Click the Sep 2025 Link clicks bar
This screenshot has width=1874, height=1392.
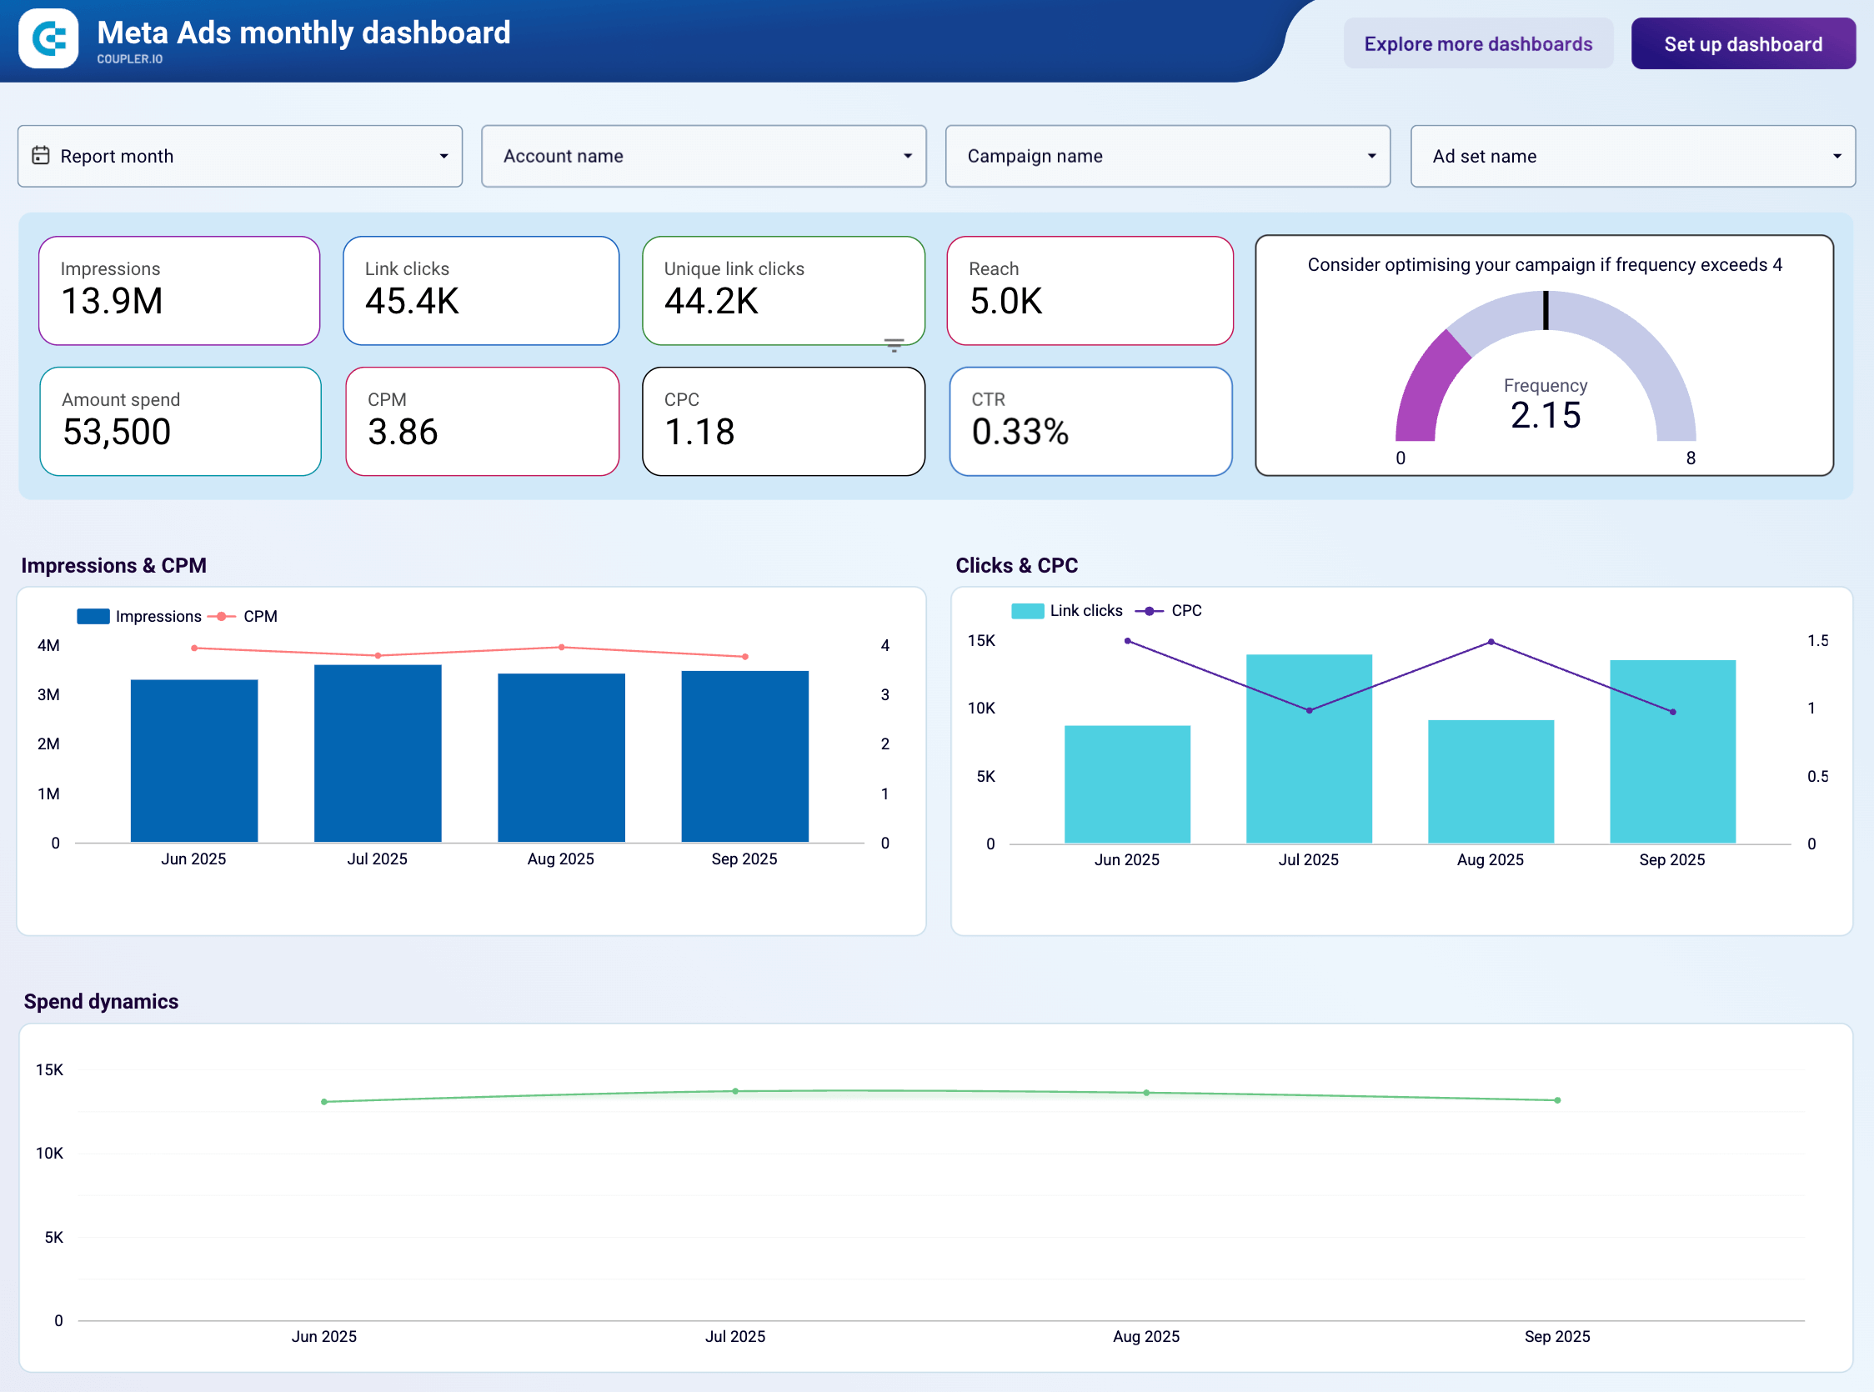coord(1671,751)
